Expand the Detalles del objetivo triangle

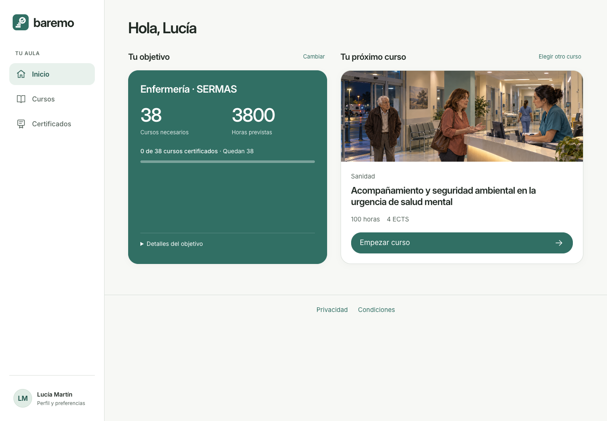(x=142, y=244)
